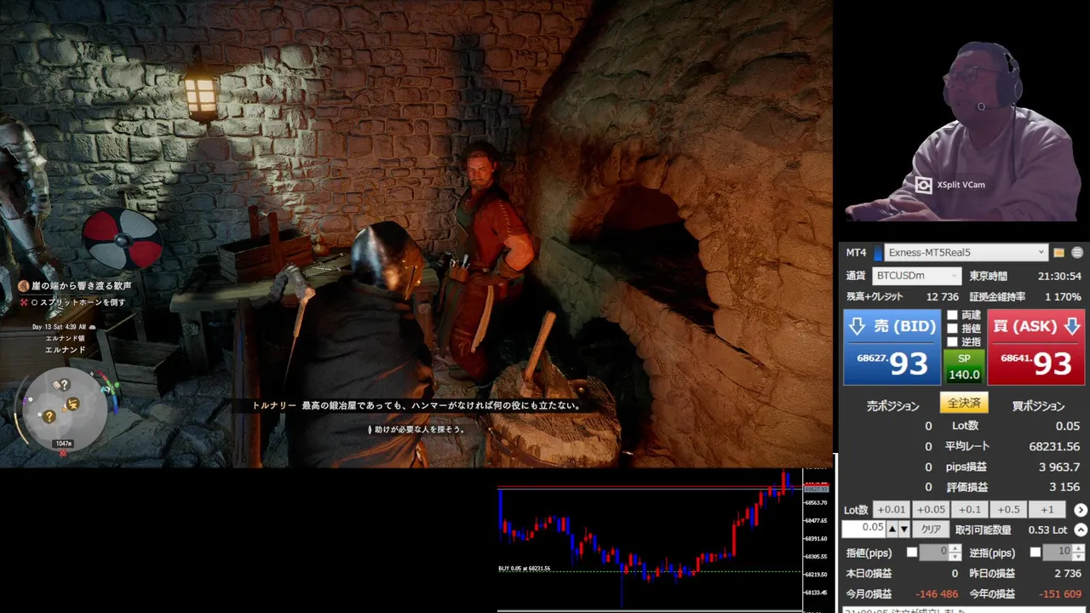The width and height of the screenshot is (1090, 613).
Task: Add +0.05 to Lot size
Action: click(x=931, y=510)
